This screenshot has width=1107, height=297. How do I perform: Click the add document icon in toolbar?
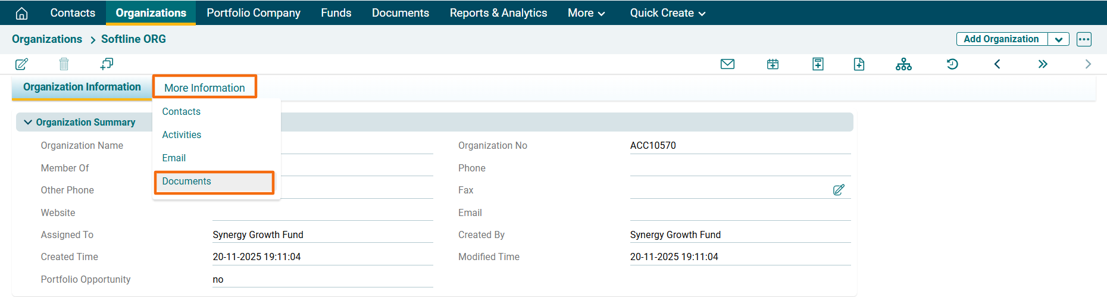(859, 64)
